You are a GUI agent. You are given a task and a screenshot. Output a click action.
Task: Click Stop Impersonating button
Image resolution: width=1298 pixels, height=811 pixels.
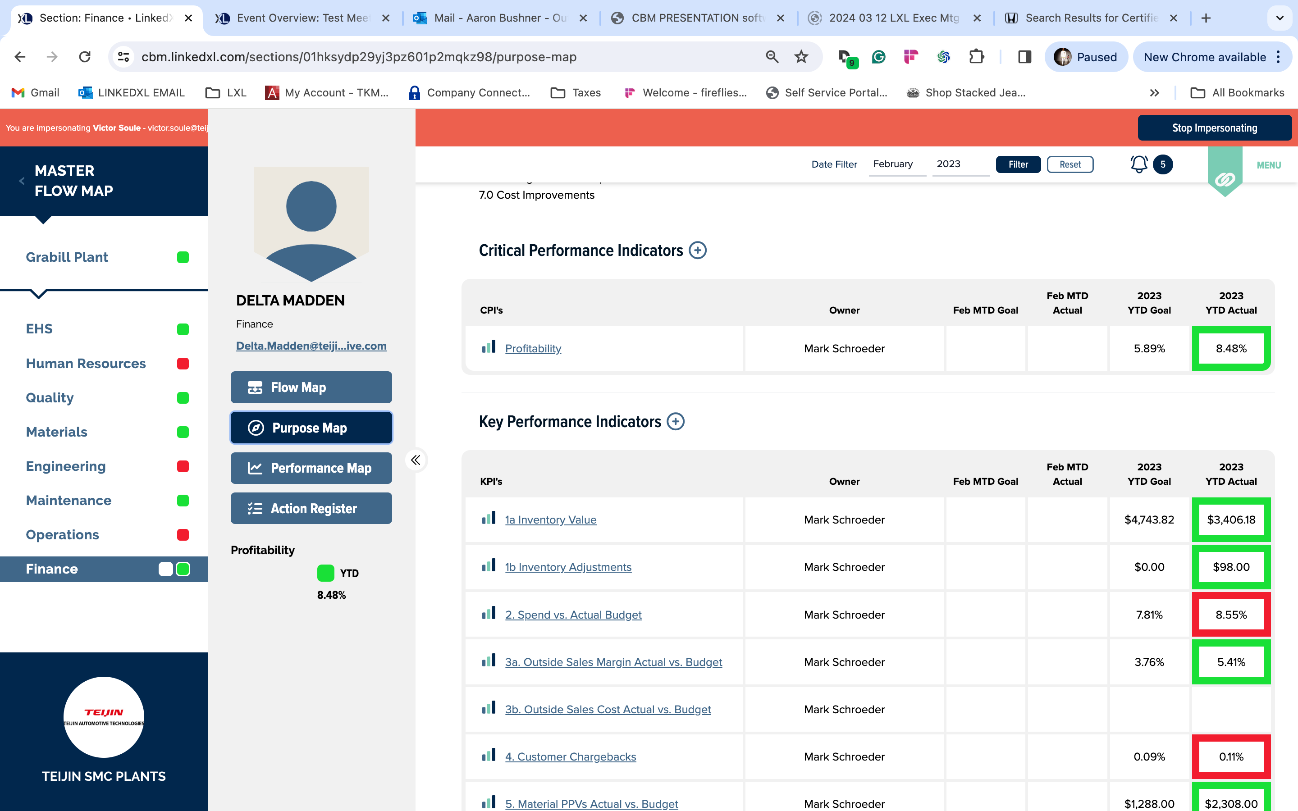pos(1214,128)
